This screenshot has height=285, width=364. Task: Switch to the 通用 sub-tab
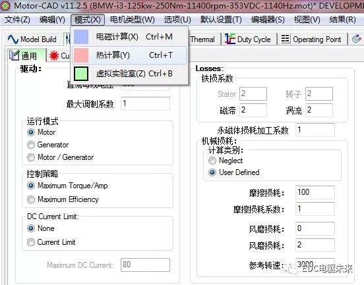(x=26, y=55)
